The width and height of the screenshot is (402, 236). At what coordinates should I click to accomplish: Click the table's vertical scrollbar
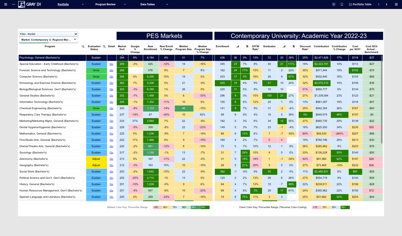pyautogui.click(x=381, y=99)
